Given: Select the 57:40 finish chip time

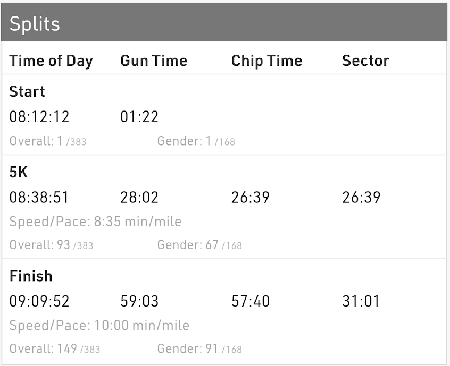Looking at the screenshot, I should (251, 302).
